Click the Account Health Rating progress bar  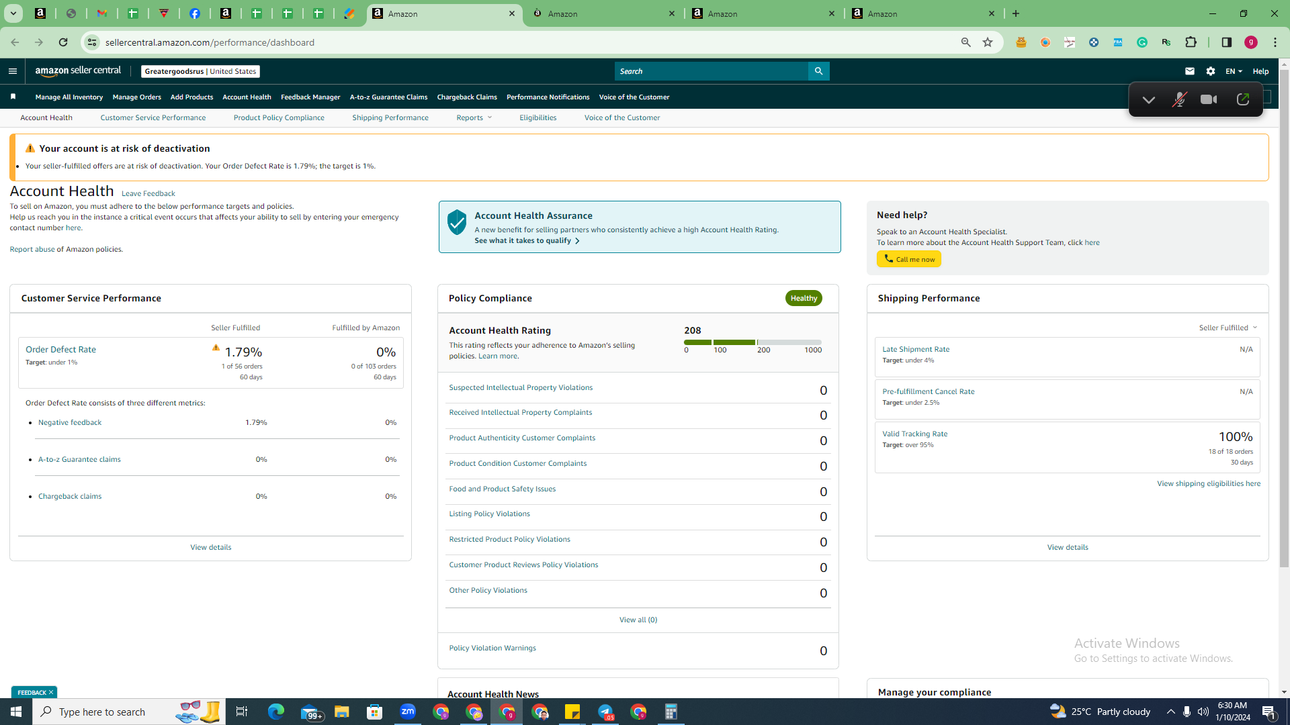(752, 342)
